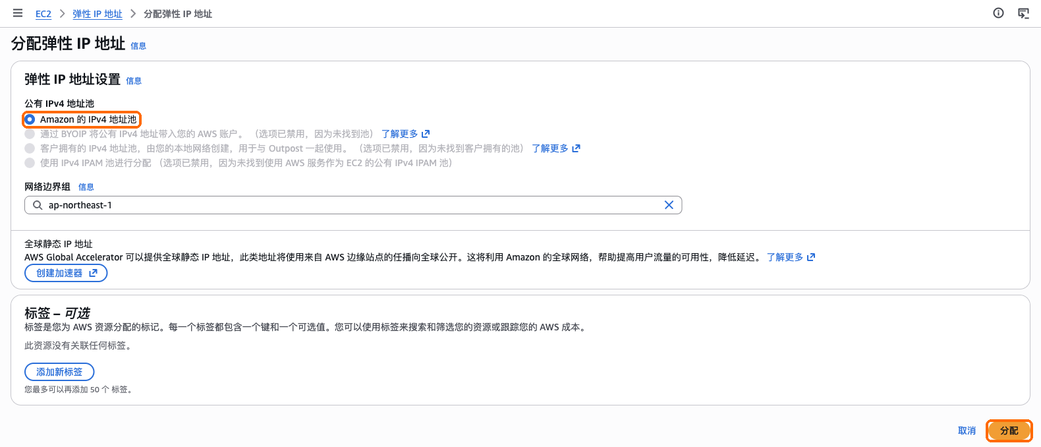Select IPv4 IPAM 池 allocation radio
This screenshot has height=447, width=1041.
coord(30,163)
